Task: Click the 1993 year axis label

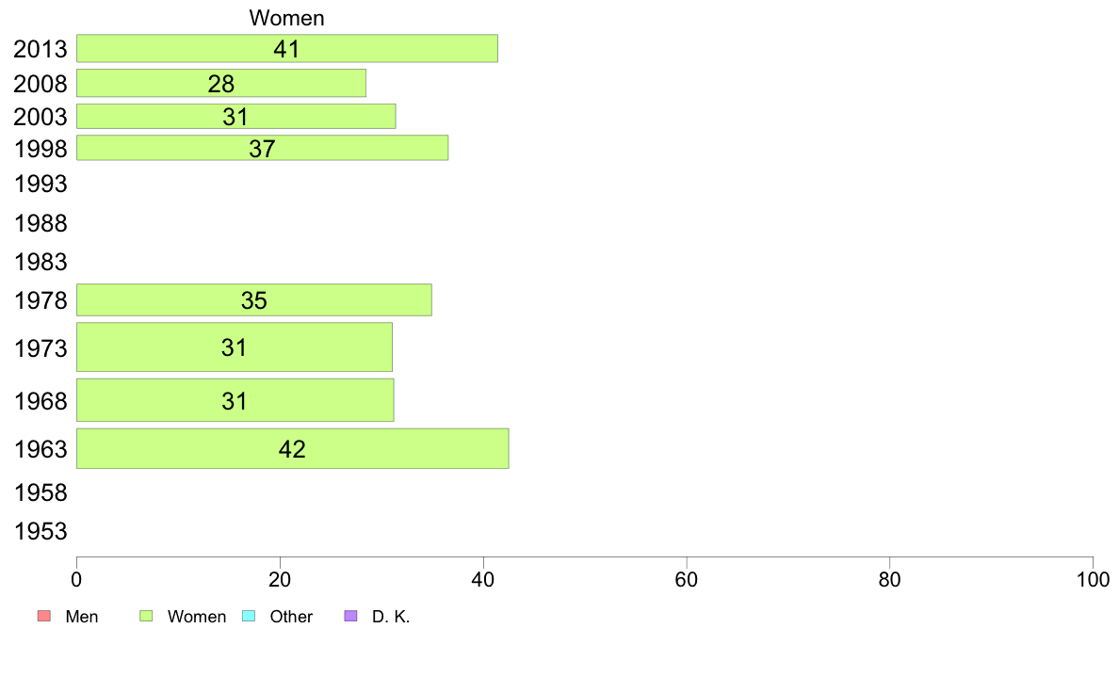Action: 41,185
